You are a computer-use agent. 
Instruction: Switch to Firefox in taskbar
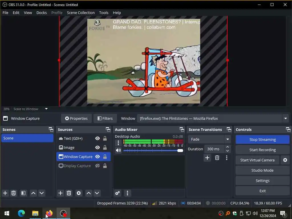pos(49,213)
